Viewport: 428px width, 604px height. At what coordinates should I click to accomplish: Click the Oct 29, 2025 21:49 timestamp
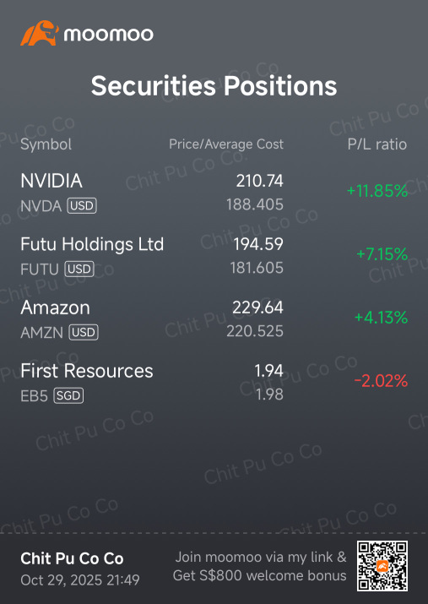click(x=80, y=580)
